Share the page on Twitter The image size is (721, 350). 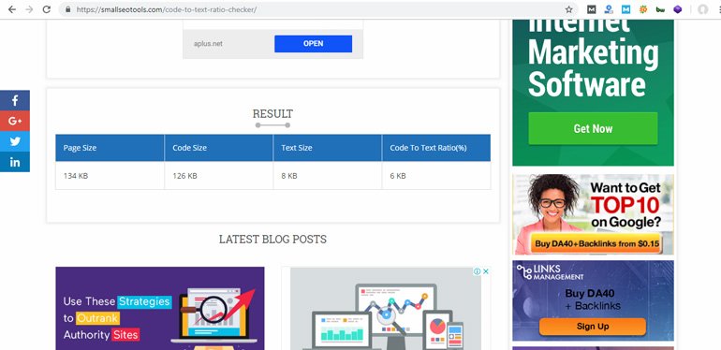(x=15, y=141)
